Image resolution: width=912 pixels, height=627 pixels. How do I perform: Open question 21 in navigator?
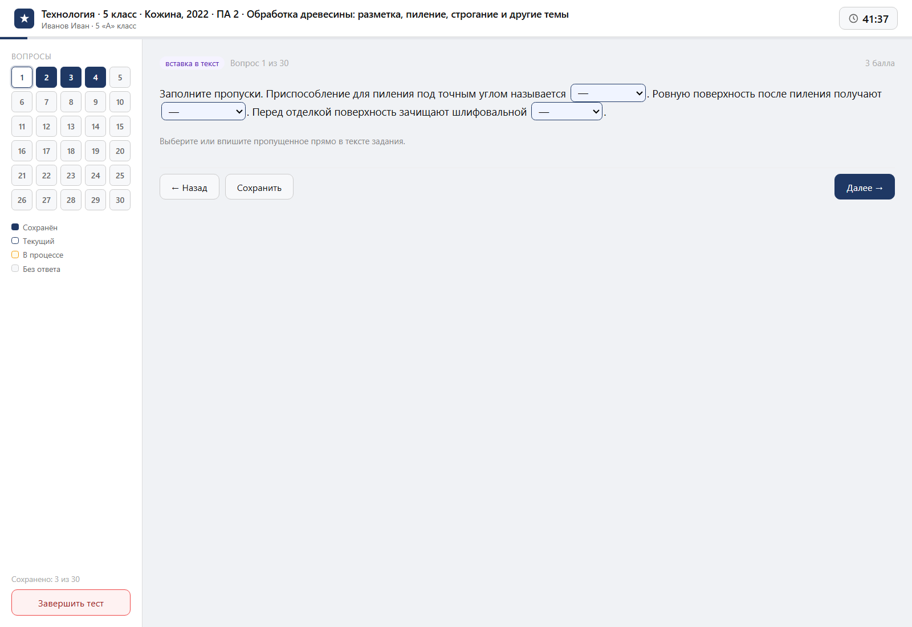pyautogui.click(x=22, y=176)
